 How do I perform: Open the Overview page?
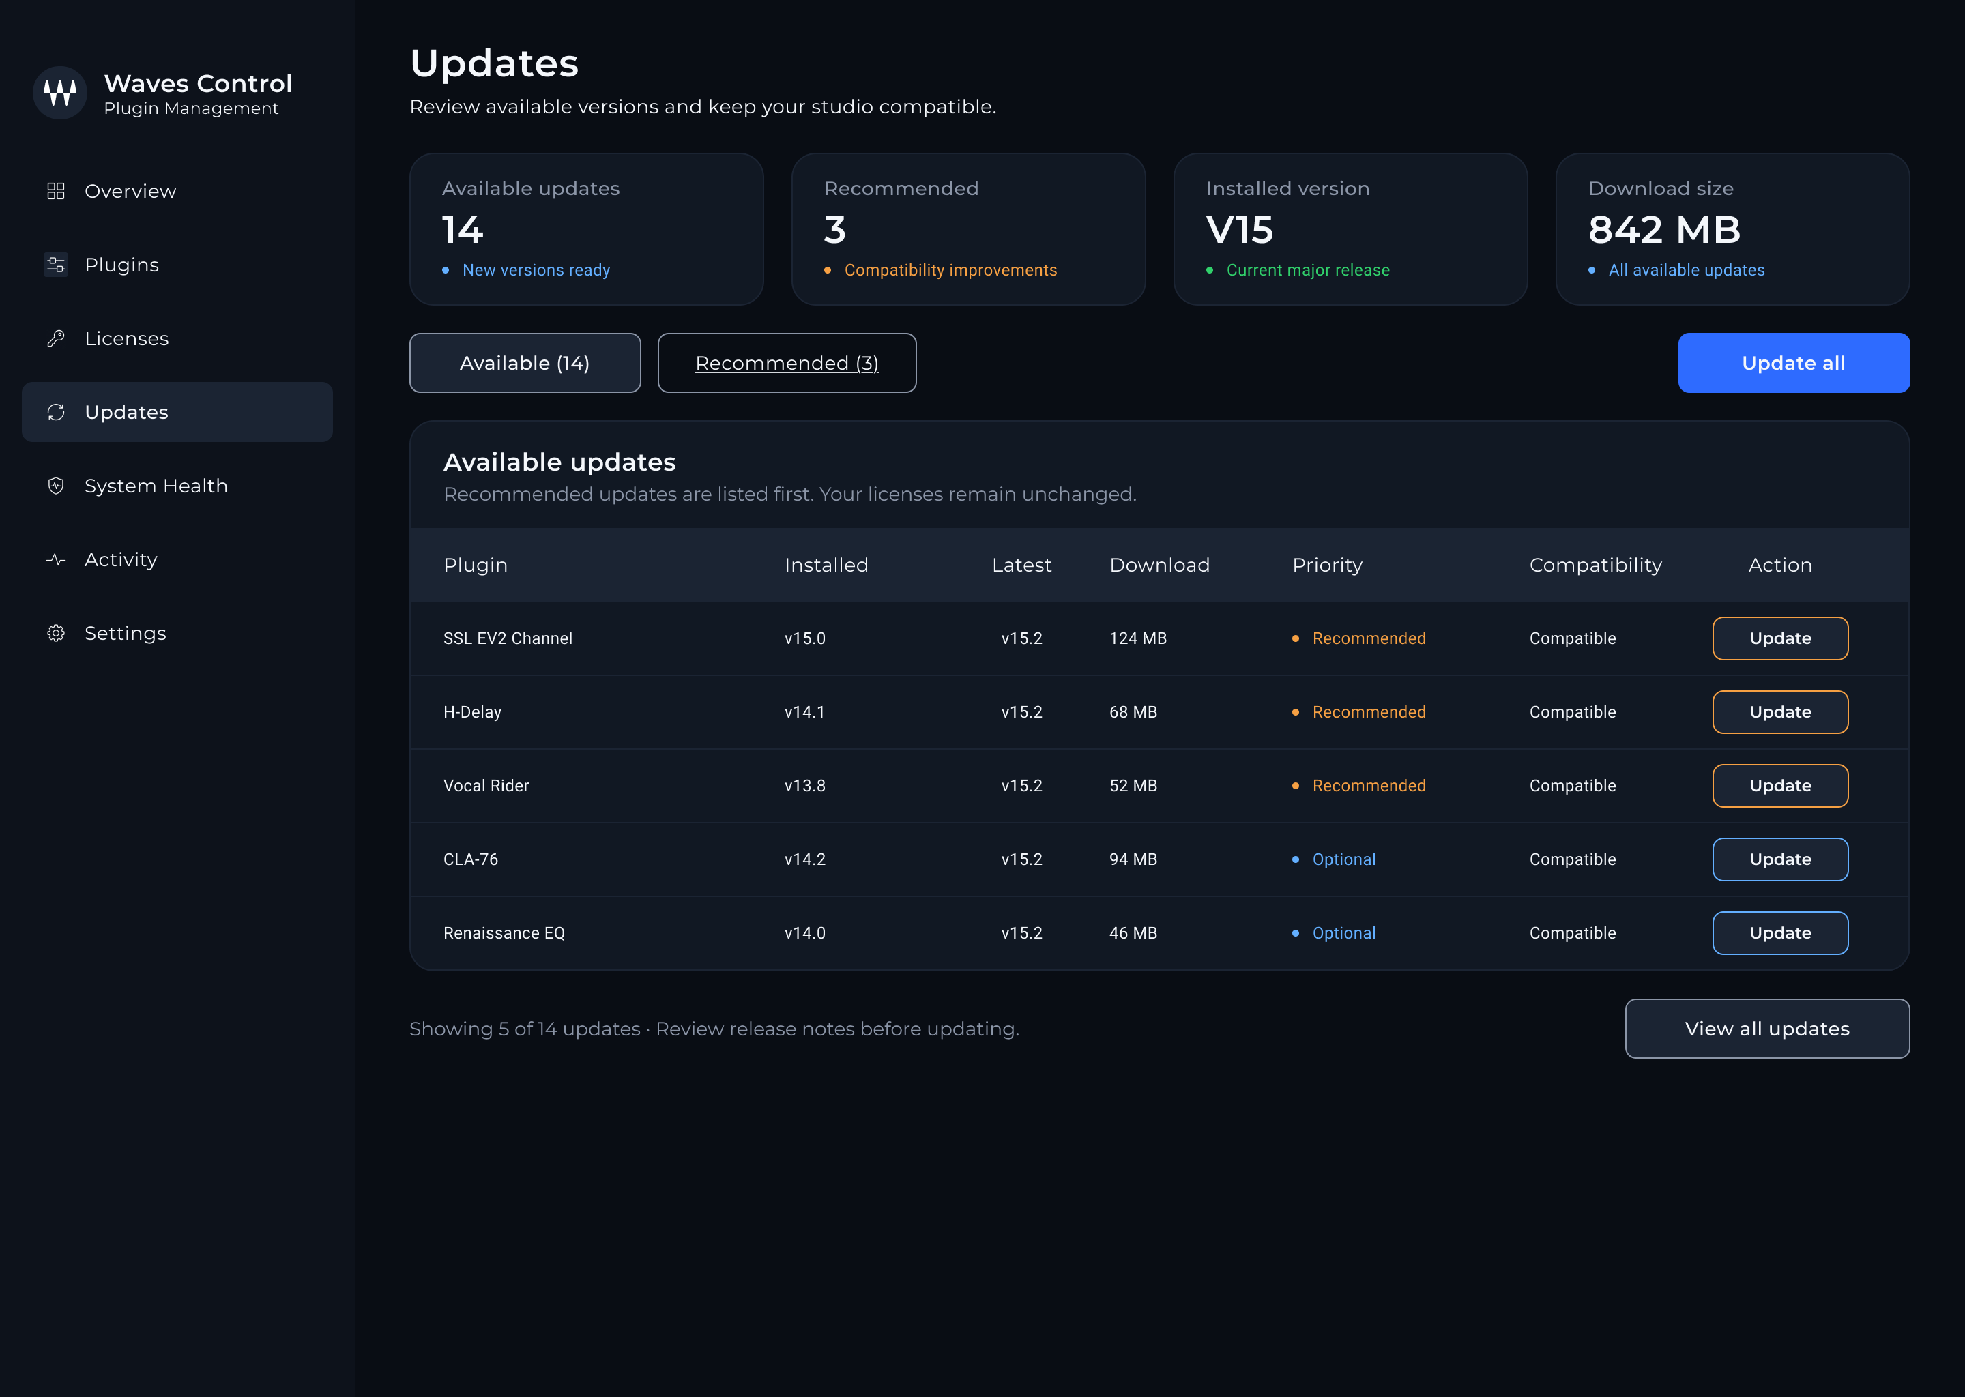pos(177,191)
